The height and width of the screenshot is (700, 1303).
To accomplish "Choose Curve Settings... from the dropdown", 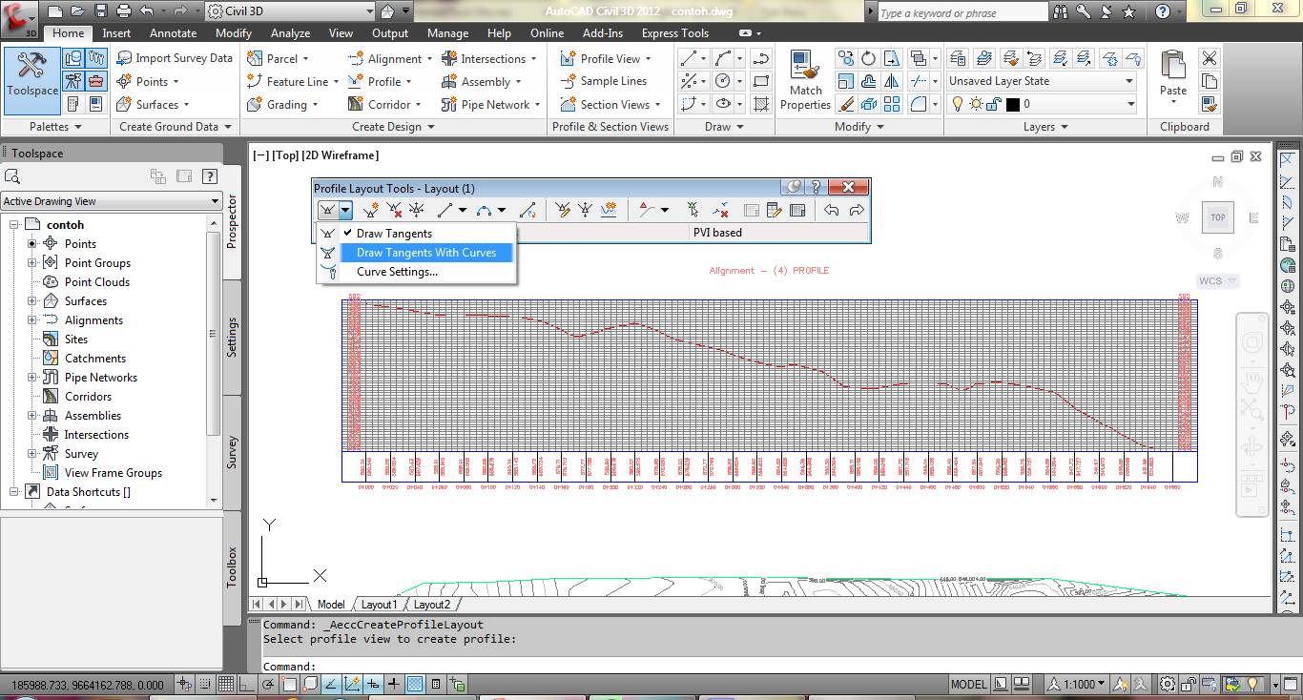I will [397, 272].
